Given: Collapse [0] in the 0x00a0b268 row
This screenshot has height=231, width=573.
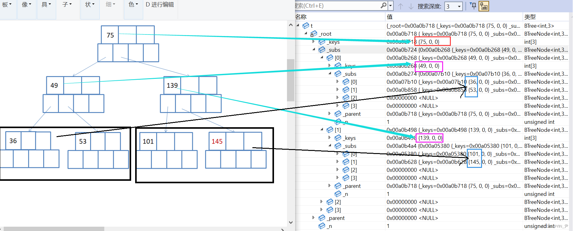Looking at the screenshot, I should [x=322, y=57].
